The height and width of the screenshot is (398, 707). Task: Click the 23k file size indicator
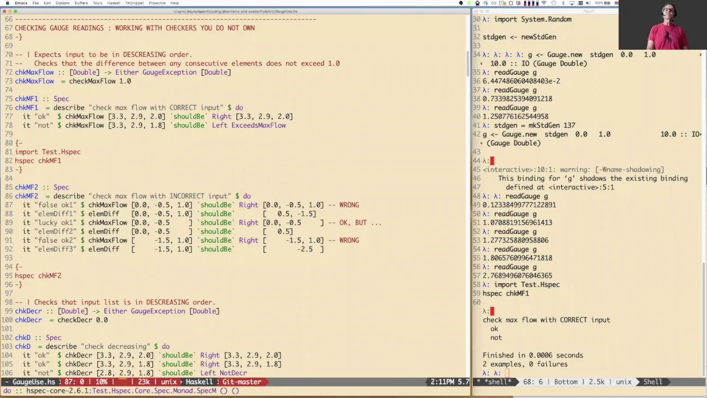tap(144, 382)
